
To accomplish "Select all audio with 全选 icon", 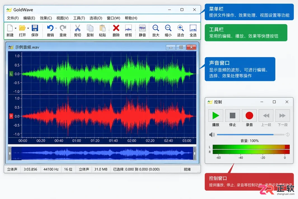I will 193,28.
